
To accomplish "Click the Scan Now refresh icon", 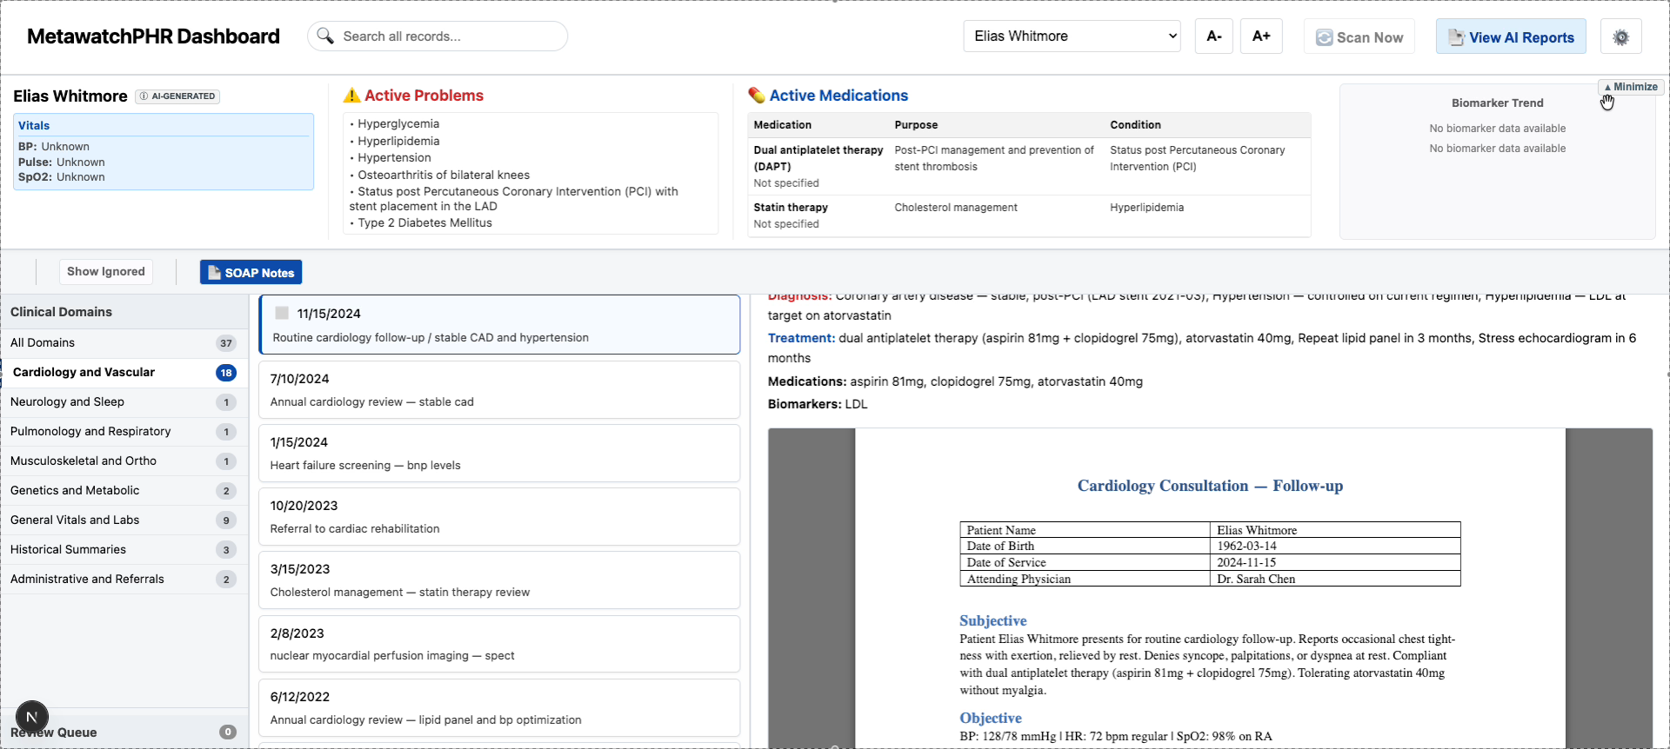I will [1324, 37].
